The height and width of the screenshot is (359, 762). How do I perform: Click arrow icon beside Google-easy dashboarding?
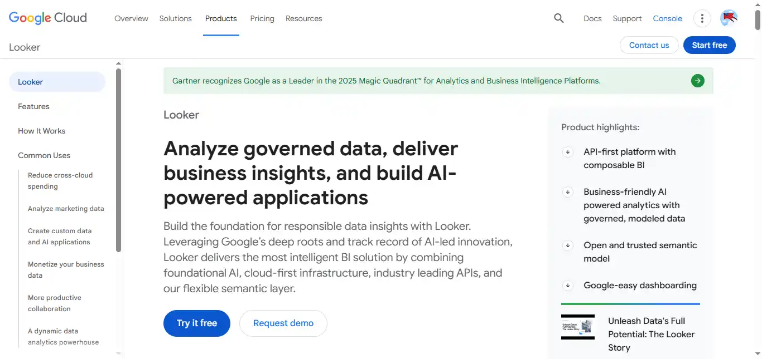point(568,286)
